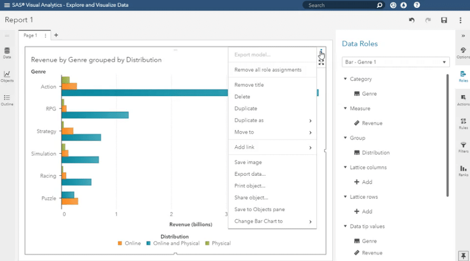Collapse the Lattice columns section
Image resolution: width=470 pixels, height=261 pixels.
[x=345, y=167]
